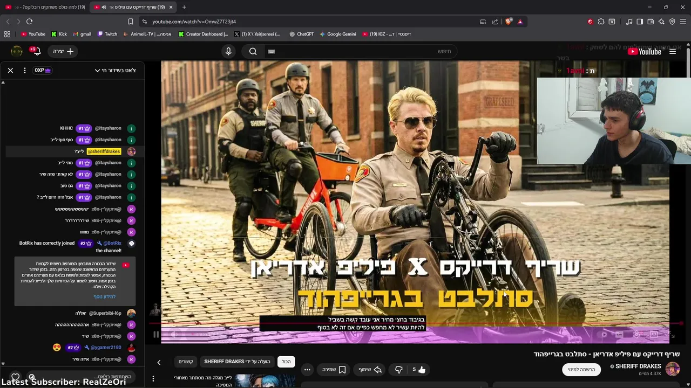Open a new browser tab
The image size is (691, 388).
point(184,7)
